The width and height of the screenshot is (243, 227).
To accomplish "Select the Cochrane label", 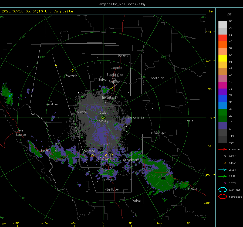I will click(x=88, y=151).
